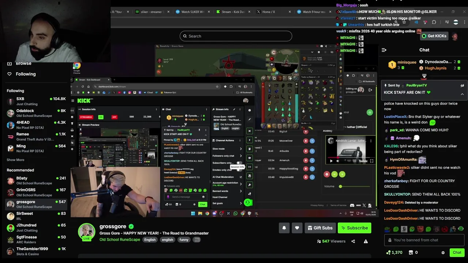This screenshot has height=263, width=468.
Task: Open Ming channel in Following list
Action: click(x=36, y=148)
